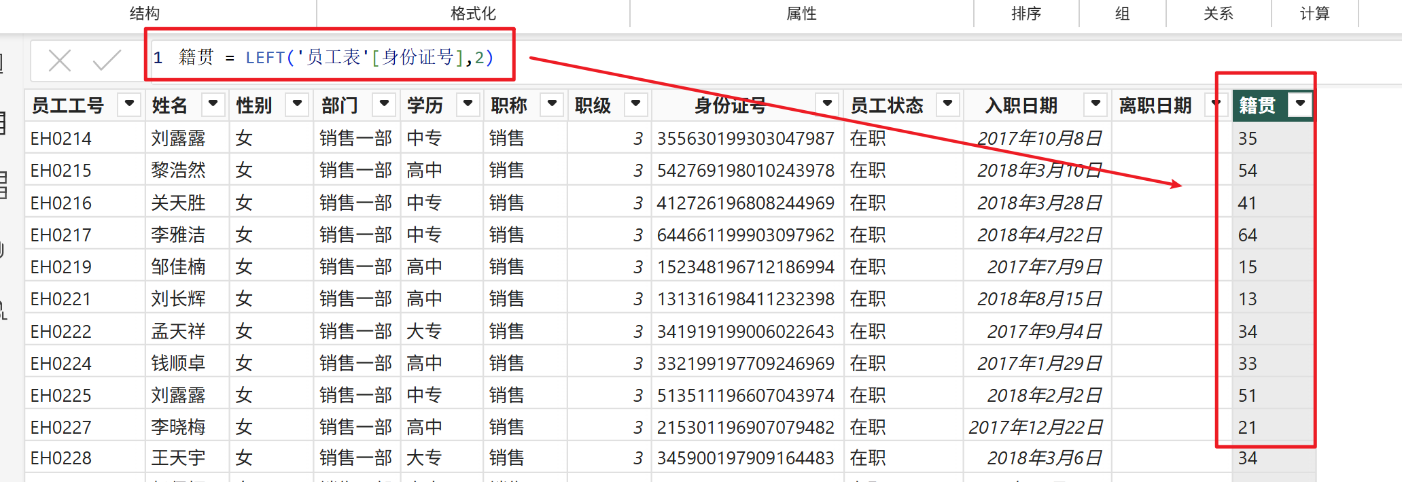Select the cell containing employee ID EH0219
Viewport: 1402px width, 482px height.
pyautogui.click(x=61, y=267)
